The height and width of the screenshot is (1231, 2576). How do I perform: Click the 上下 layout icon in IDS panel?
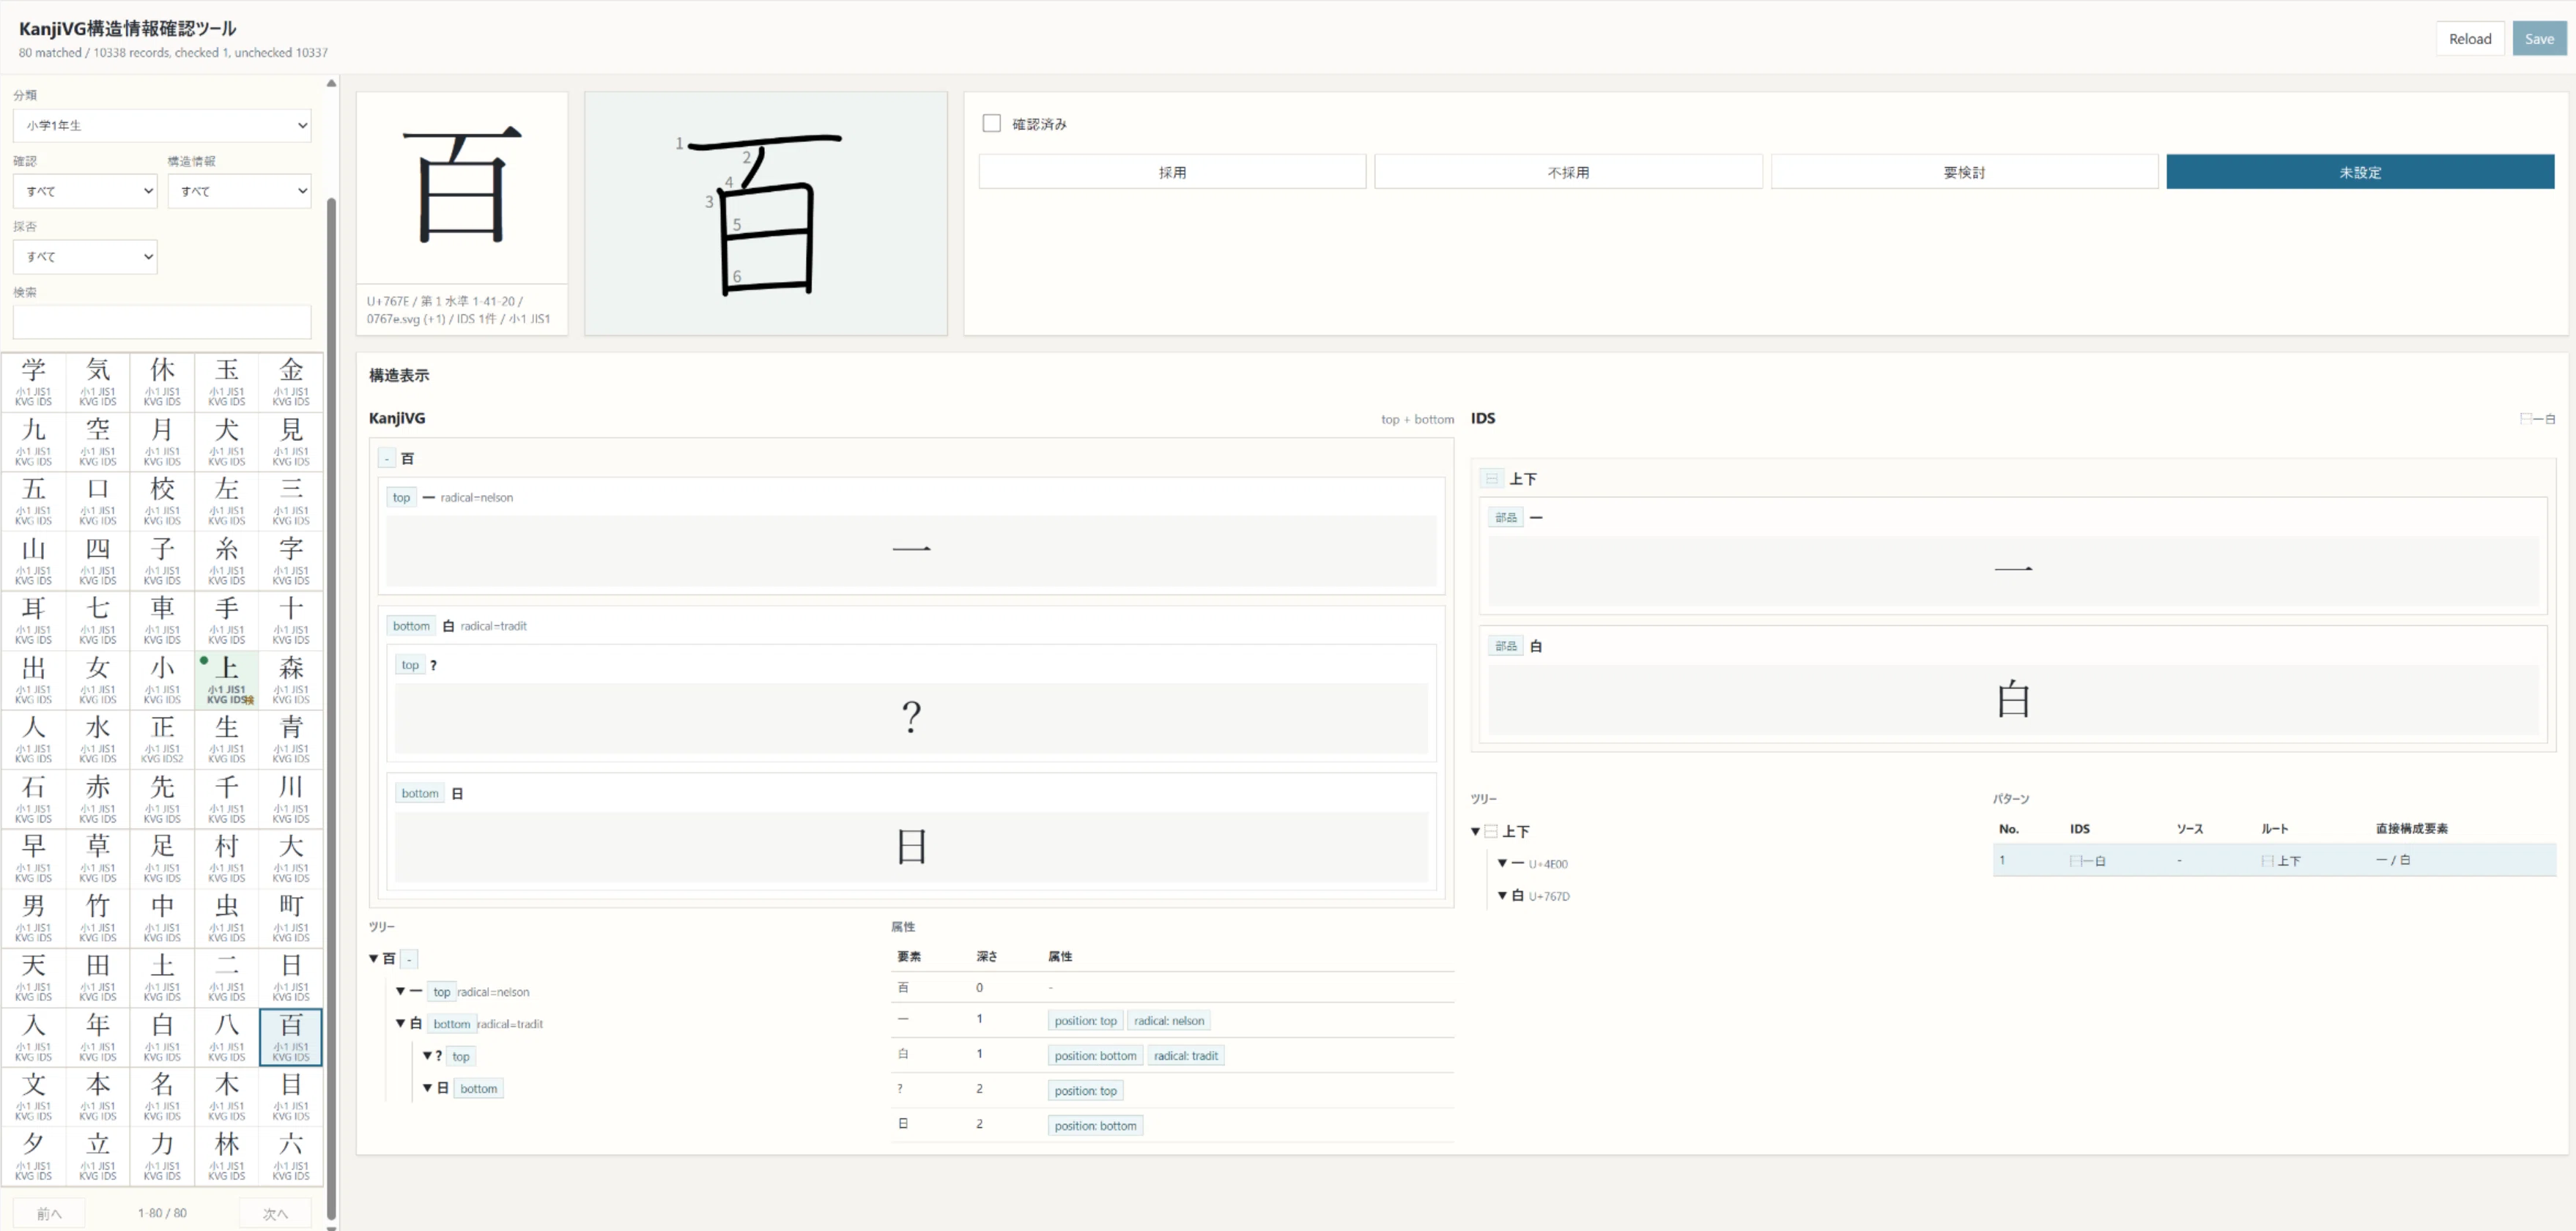[1491, 479]
